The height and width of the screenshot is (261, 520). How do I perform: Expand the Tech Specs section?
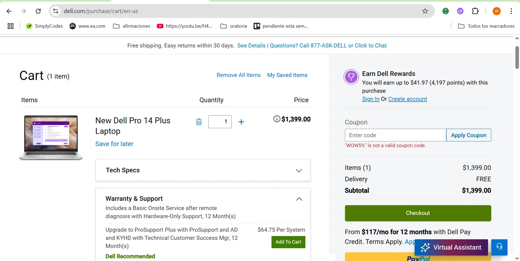pyautogui.click(x=203, y=170)
